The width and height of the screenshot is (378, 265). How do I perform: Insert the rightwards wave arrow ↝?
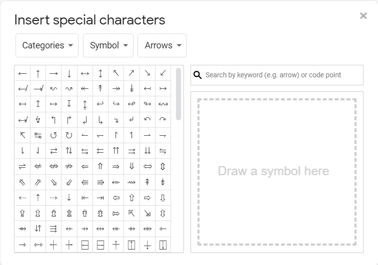tap(69, 88)
